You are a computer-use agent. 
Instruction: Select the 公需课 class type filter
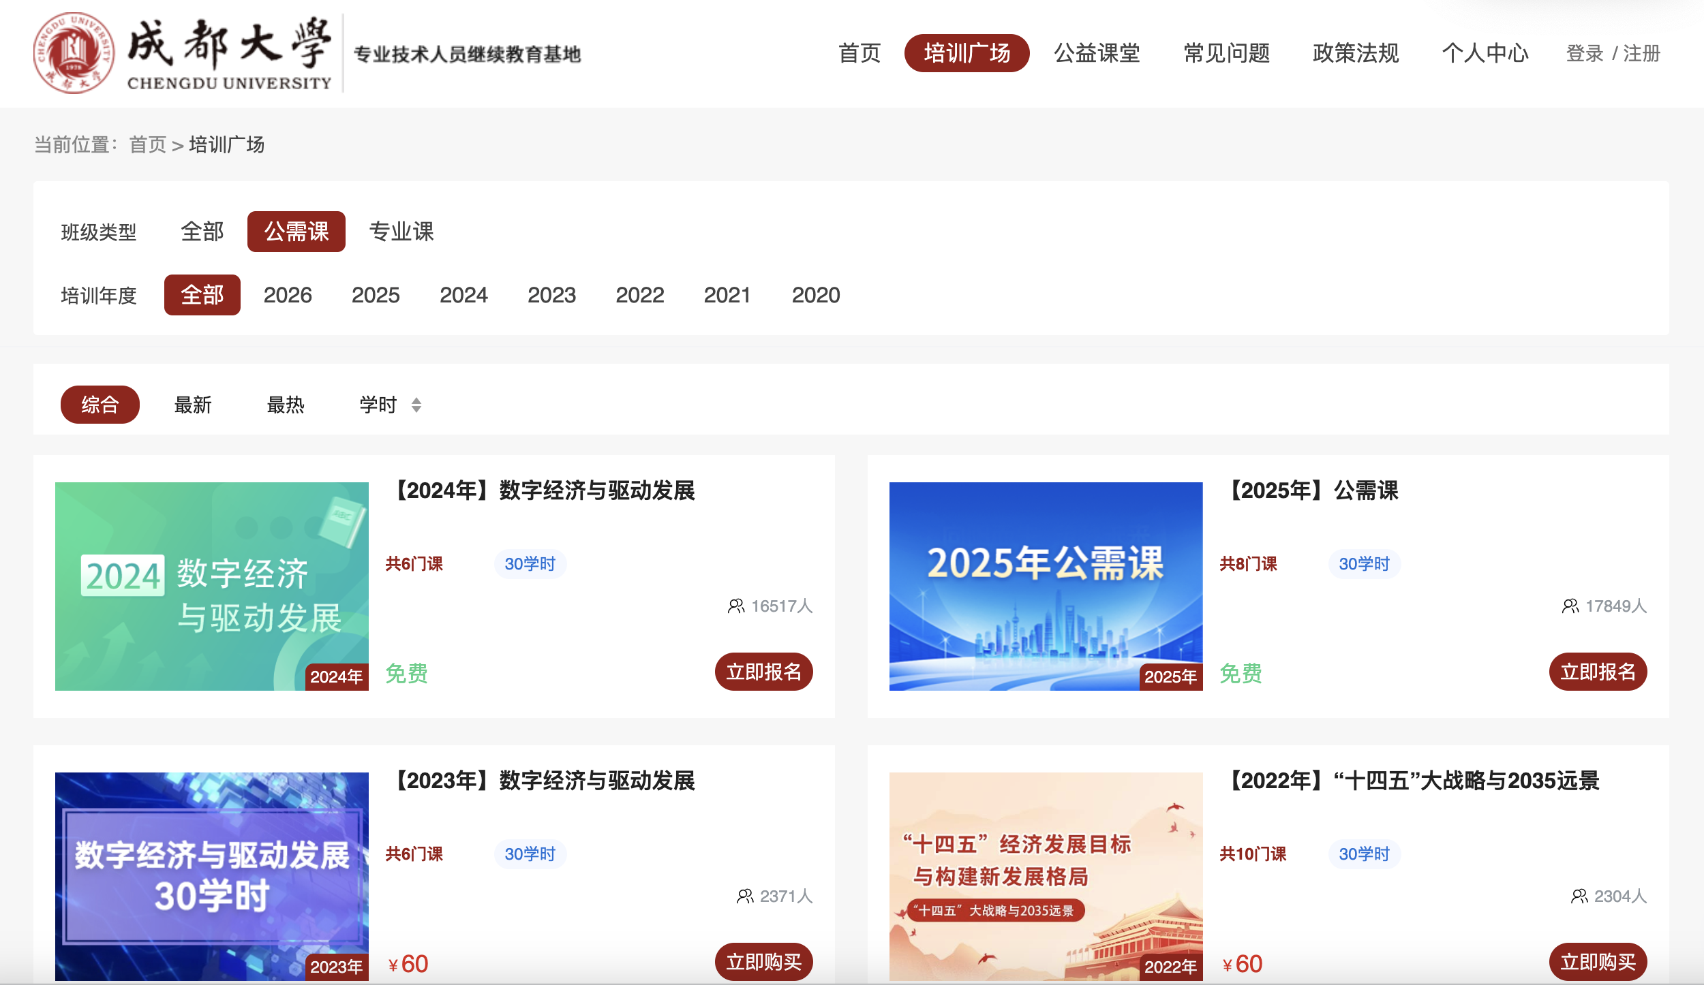[296, 232]
